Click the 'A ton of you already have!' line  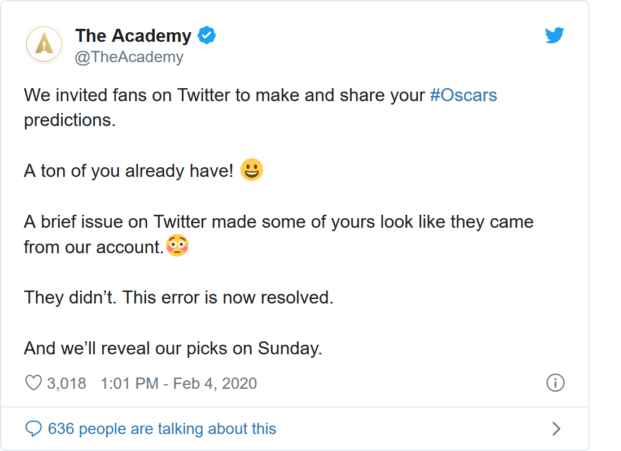(128, 171)
